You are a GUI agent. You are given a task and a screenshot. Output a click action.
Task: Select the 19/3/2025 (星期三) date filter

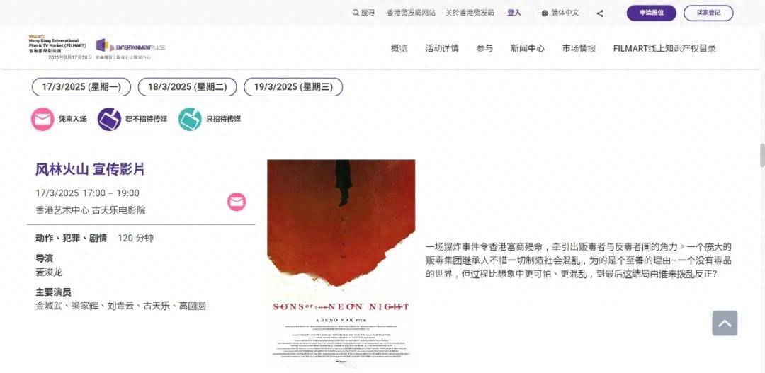(293, 87)
